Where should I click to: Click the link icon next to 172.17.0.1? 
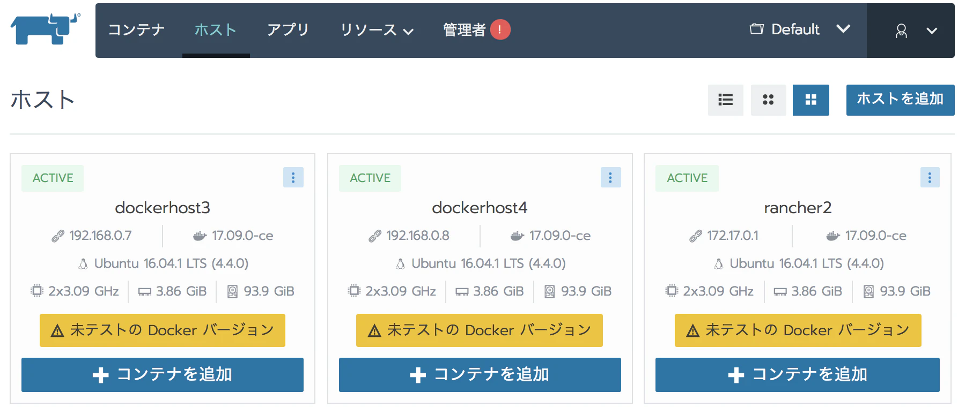coord(696,236)
